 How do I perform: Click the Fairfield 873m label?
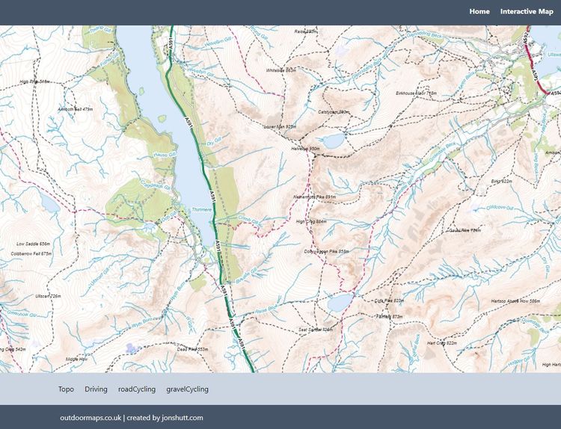(x=389, y=316)
